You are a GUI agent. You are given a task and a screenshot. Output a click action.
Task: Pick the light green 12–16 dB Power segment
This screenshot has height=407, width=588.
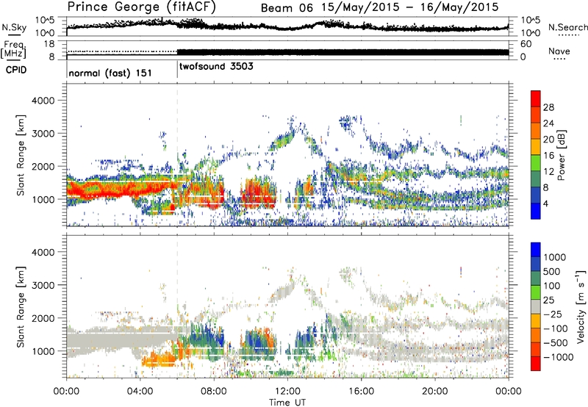click(536, 163)
